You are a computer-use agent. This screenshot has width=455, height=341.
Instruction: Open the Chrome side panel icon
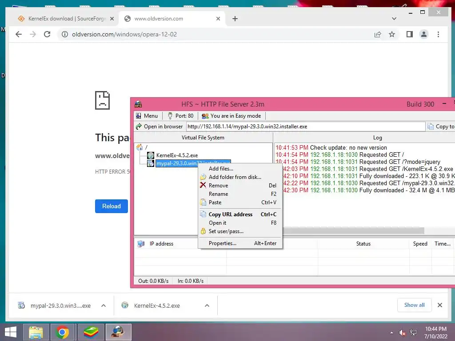pos(409,34)
